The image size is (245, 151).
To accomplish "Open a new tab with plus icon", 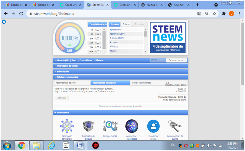I will [x=197, y=5].
